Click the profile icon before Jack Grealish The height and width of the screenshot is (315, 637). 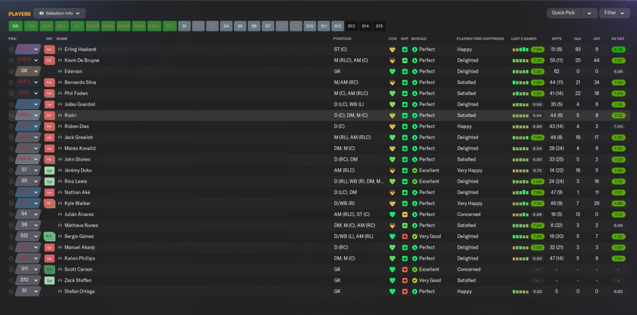click(60, 137)
